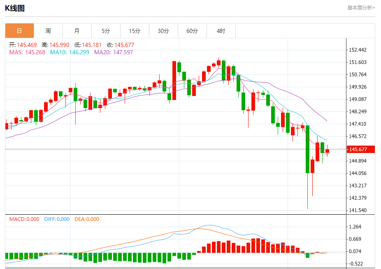Click the 144.056 price axis label

(x=358, y=173)
